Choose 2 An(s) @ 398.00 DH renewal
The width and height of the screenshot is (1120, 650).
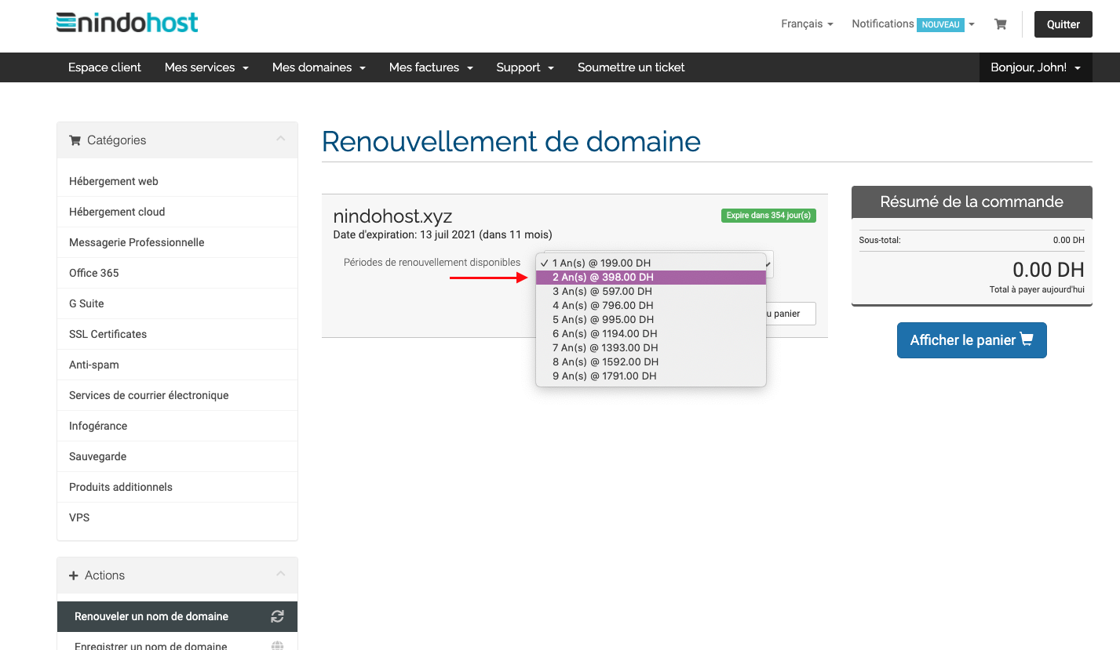pyautogui.click(x=651, y=278)
